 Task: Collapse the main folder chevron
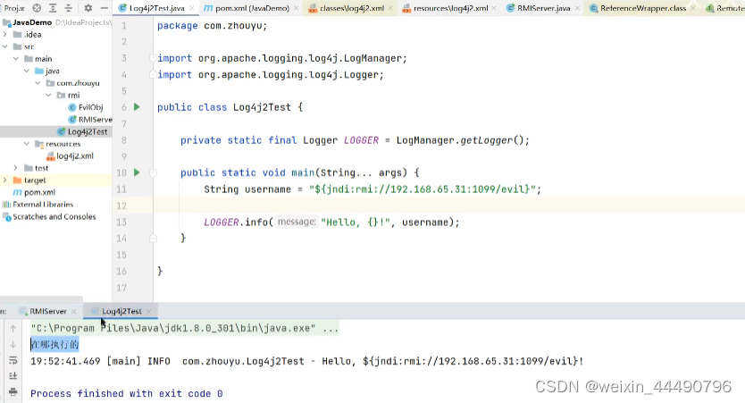click(16, 58)
